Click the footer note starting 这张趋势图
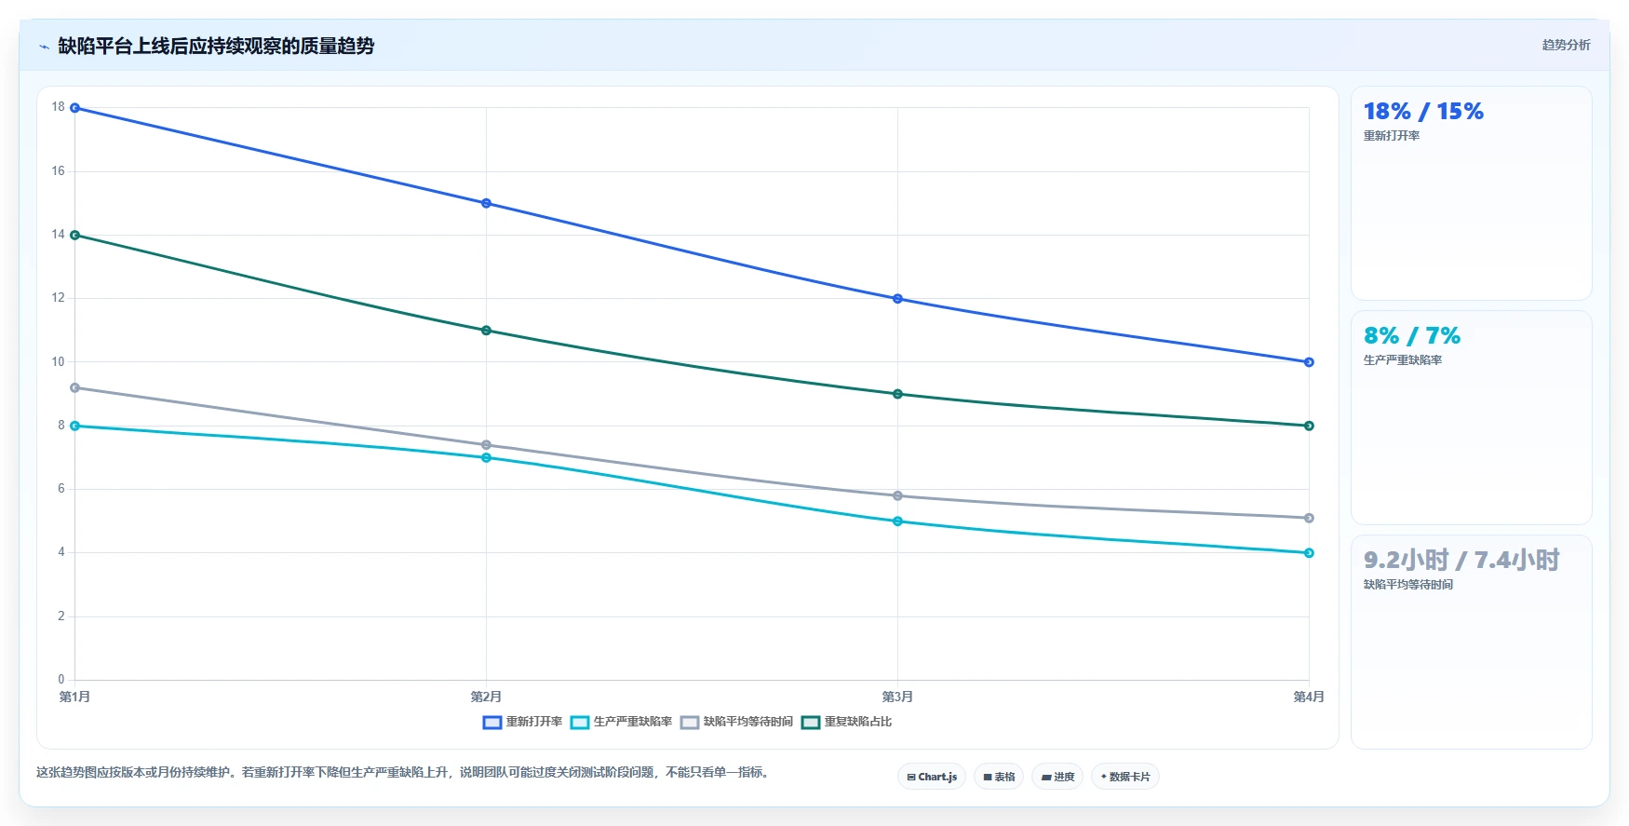Screen dimensions: 1629x826 (x=405, y=772)
